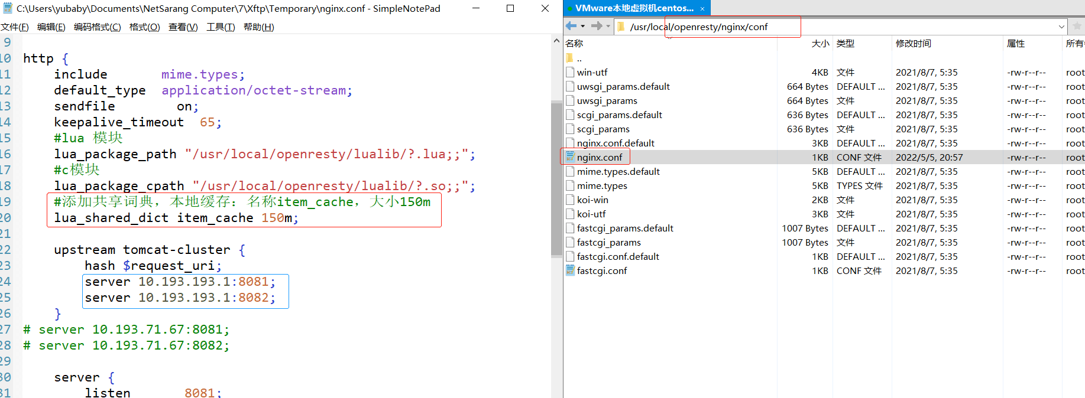Click the editor vertical scrollbar thumb
The width and height of the screenshot is (1085, 398).
[556, 179]
